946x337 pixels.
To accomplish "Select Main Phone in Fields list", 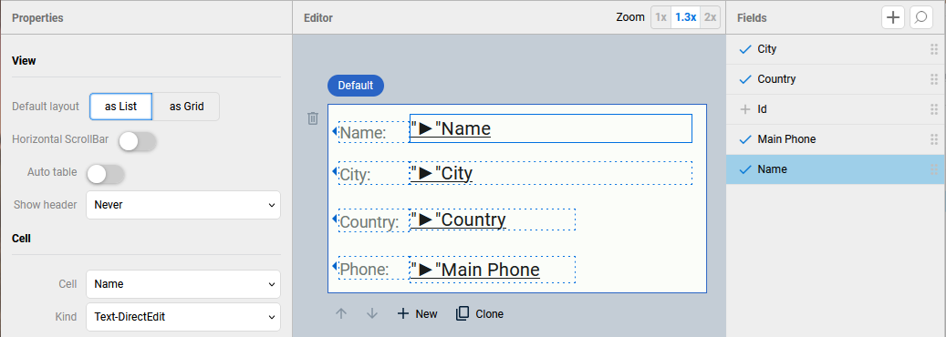I will pos(836,139).
